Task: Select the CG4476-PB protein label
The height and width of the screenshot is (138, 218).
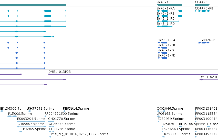Action: click(x=207, y=40)
